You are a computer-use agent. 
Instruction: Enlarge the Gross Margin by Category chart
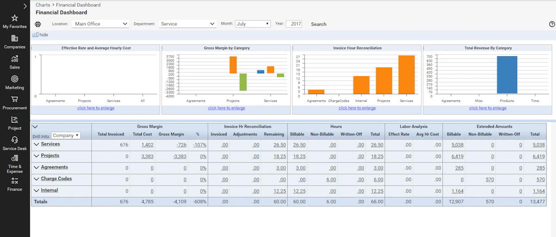tap(227, 108)
